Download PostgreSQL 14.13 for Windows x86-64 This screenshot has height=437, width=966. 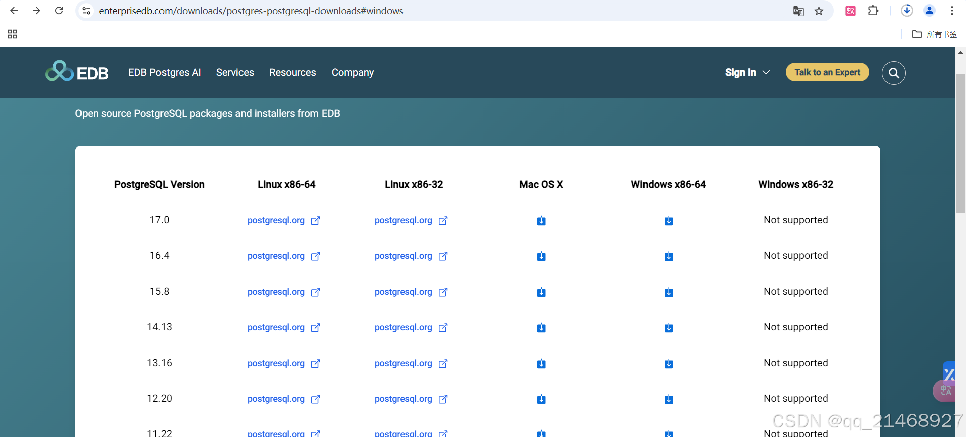pos(668,328)
